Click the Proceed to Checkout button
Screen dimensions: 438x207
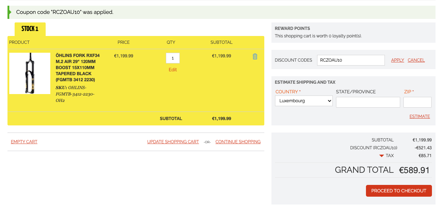[398, 191]
